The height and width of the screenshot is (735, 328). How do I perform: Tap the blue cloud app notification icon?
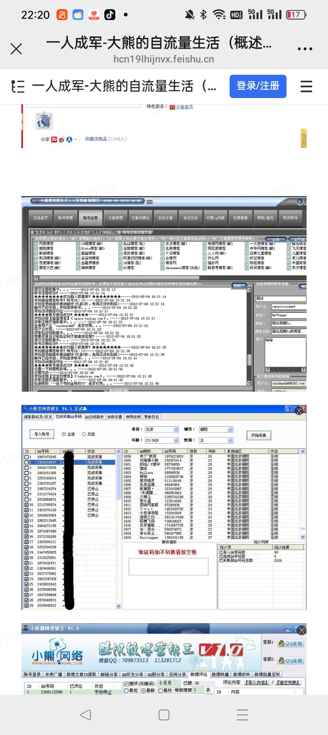pos(78,15)
